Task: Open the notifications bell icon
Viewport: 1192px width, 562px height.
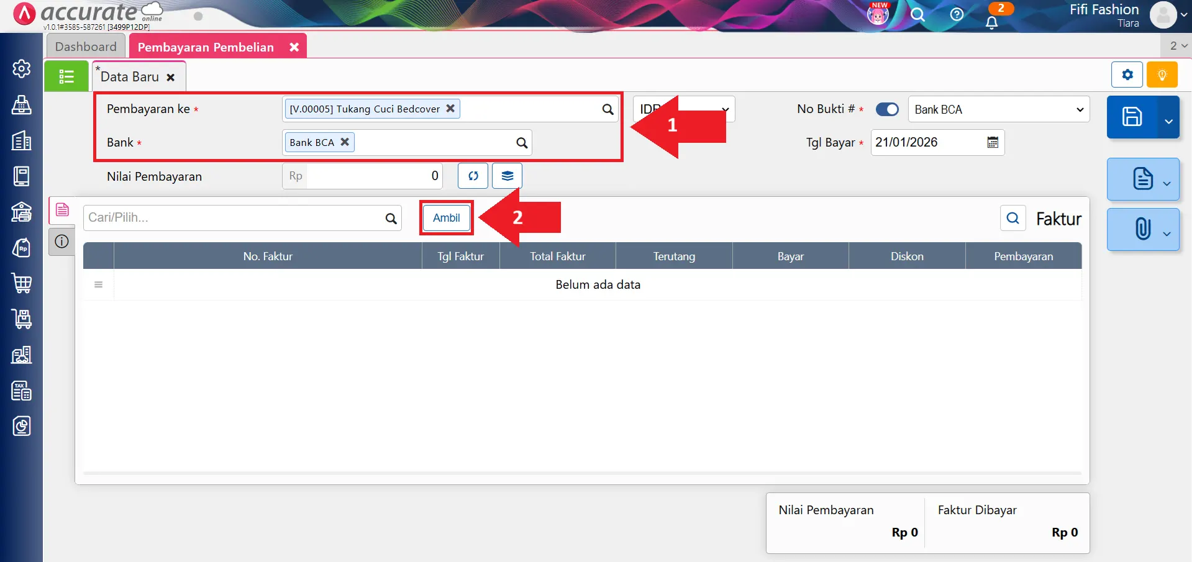Action: (992, 23)
